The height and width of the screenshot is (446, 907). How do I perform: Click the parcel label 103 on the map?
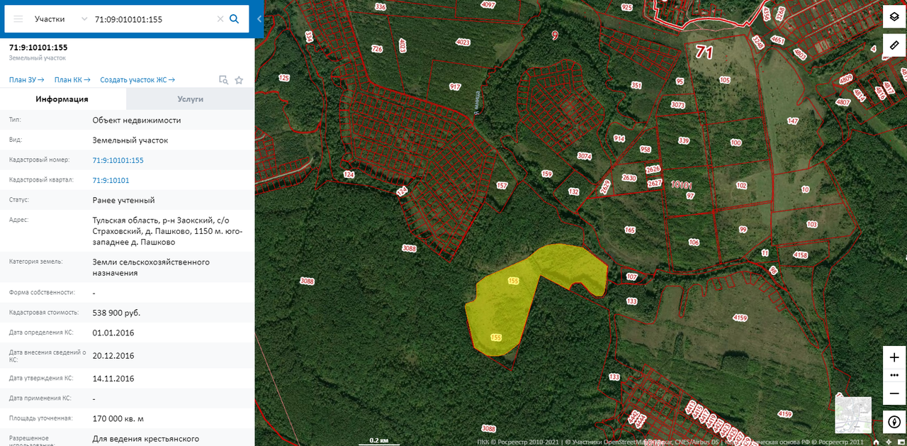[x=811, y=224]
